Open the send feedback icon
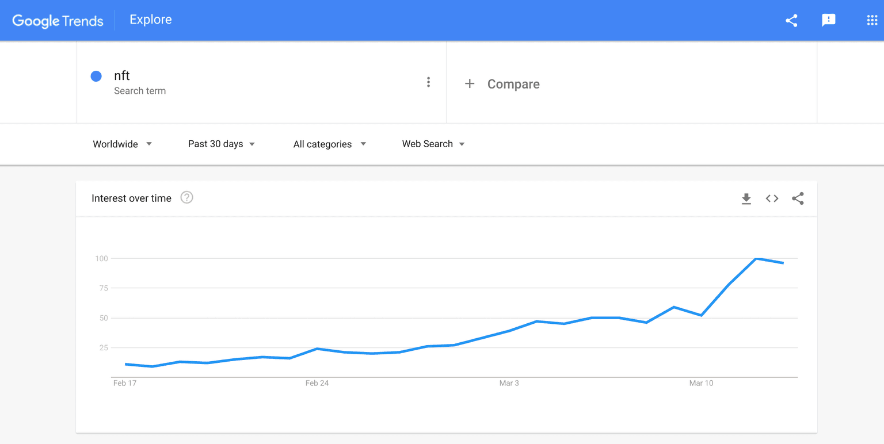Viewport: 884px width, 444px height. [x=828, y=21]
